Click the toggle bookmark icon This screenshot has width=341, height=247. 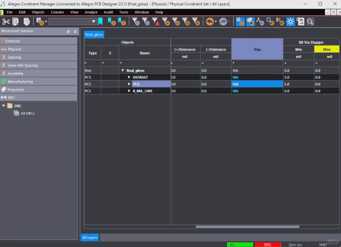(100, 22)
